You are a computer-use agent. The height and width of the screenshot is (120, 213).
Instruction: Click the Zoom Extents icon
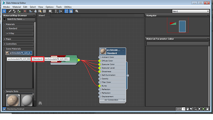tap(199, 109)
